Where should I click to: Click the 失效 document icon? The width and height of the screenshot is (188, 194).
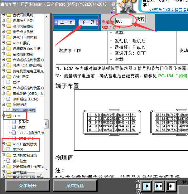[14, 127]
